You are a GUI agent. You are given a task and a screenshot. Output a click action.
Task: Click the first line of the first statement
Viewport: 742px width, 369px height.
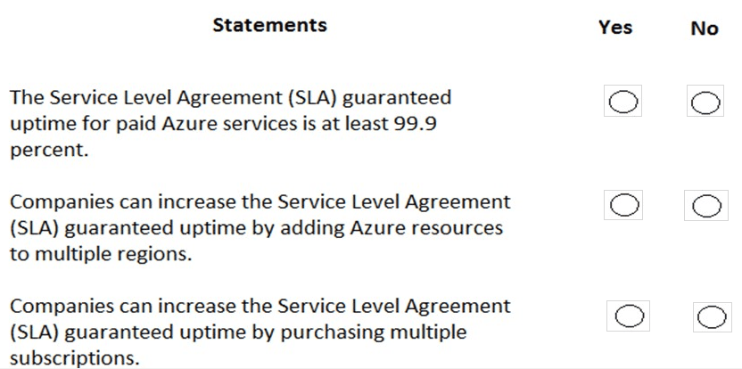[x=231, y=96]
